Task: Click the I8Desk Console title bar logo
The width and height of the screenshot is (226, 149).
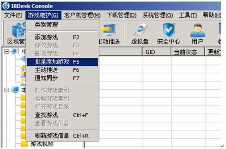Action: (x=6, y=6)
